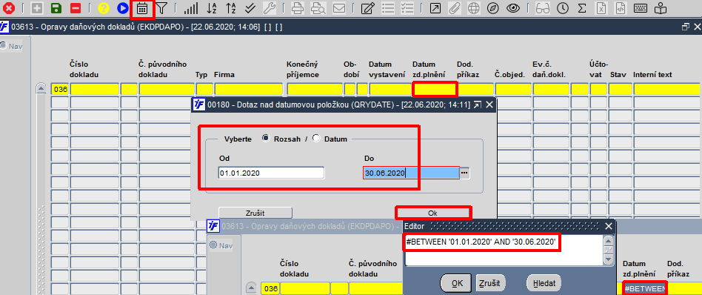702x295 pixels.
Task: Sort descending with A-Z down arrow icon
Action: coord(211,8)
